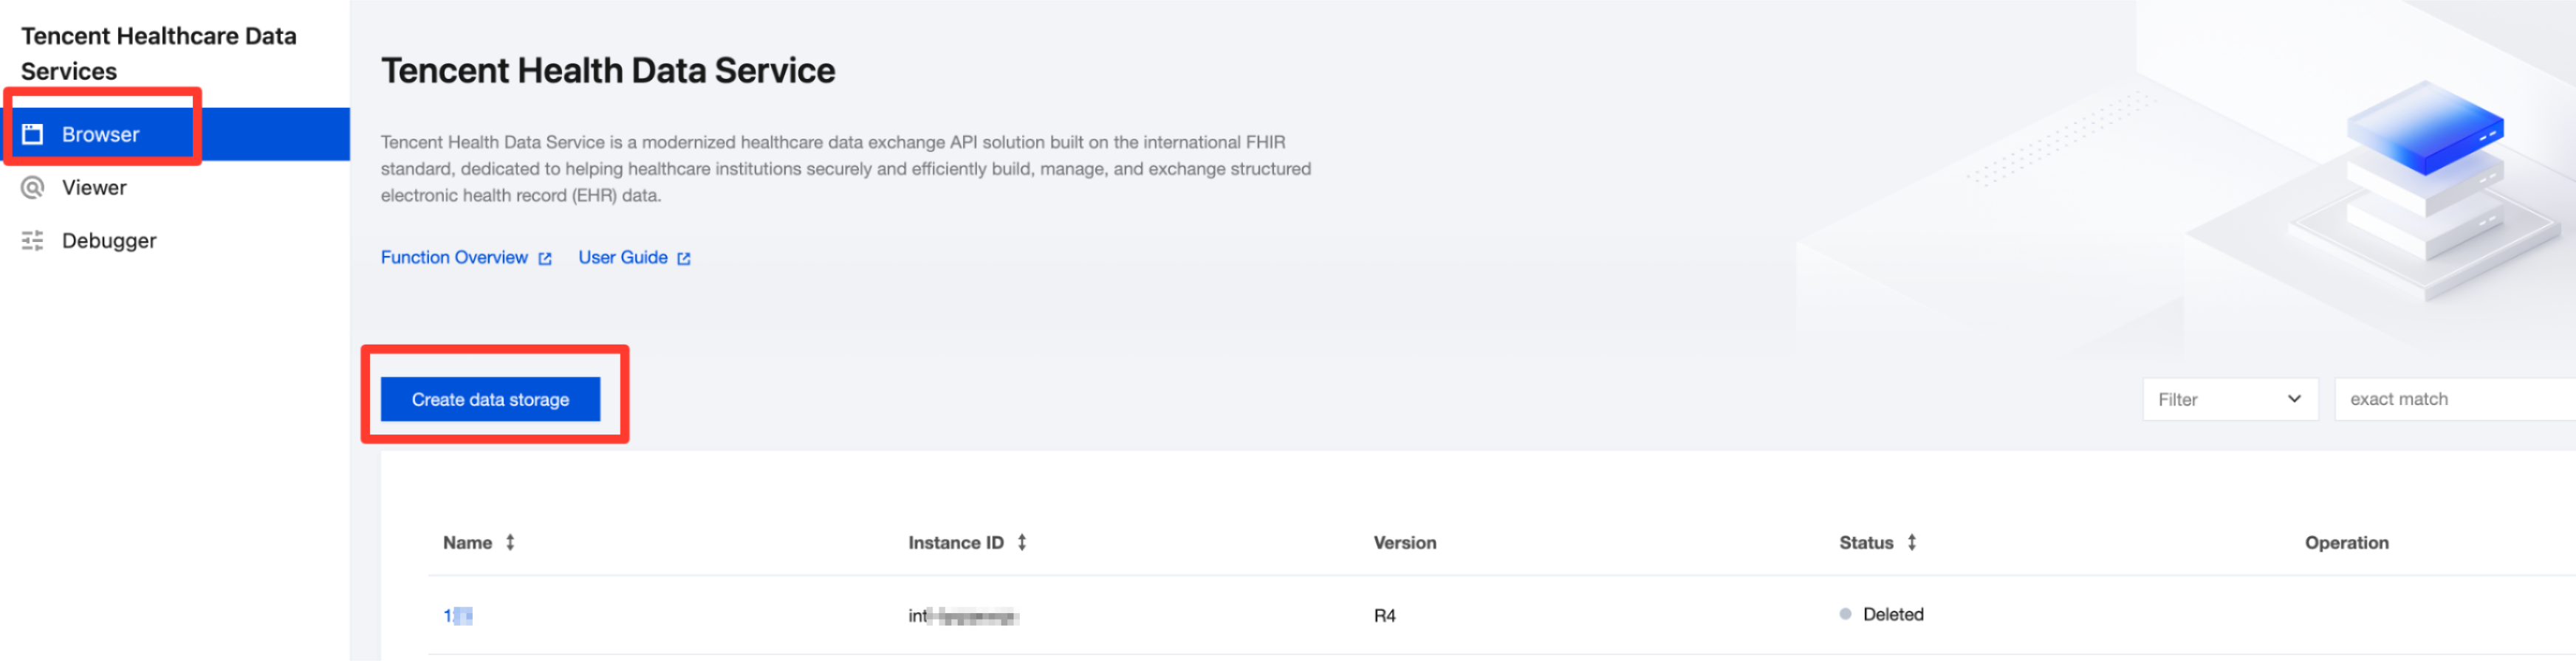Click the Filter dropdown chevron arrow

pos(2295,399)
